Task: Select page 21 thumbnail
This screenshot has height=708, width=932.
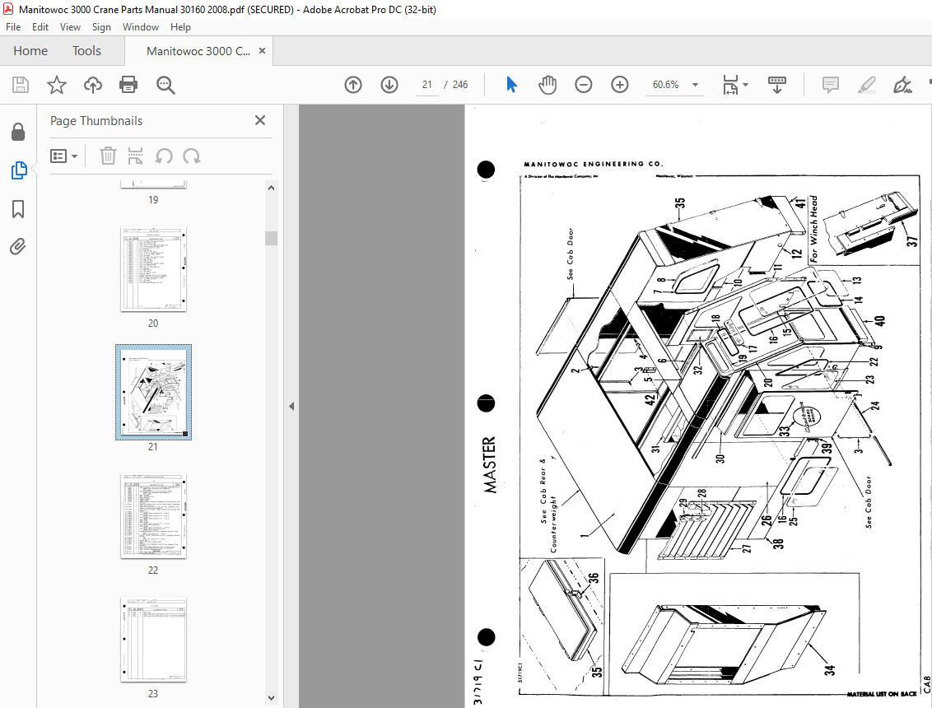Action: click(x=153, y=393)
